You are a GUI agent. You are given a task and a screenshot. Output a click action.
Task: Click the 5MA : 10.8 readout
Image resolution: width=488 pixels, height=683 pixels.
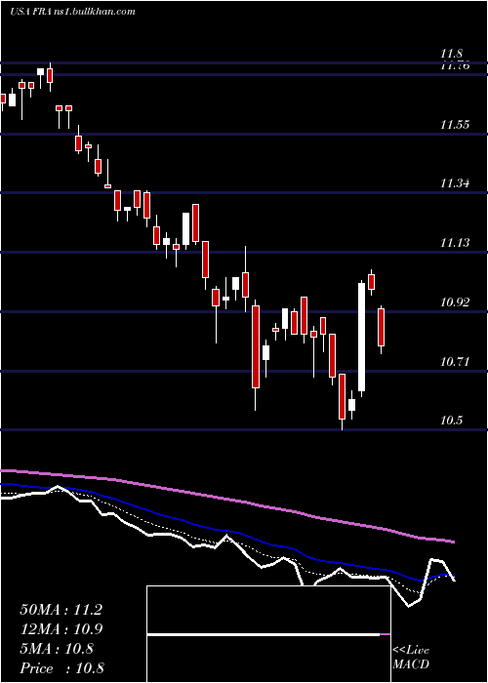point(57,650)
